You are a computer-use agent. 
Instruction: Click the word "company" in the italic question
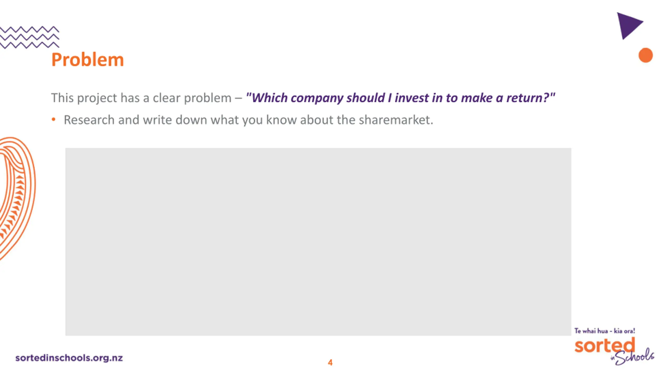click(x=317, y=98)
